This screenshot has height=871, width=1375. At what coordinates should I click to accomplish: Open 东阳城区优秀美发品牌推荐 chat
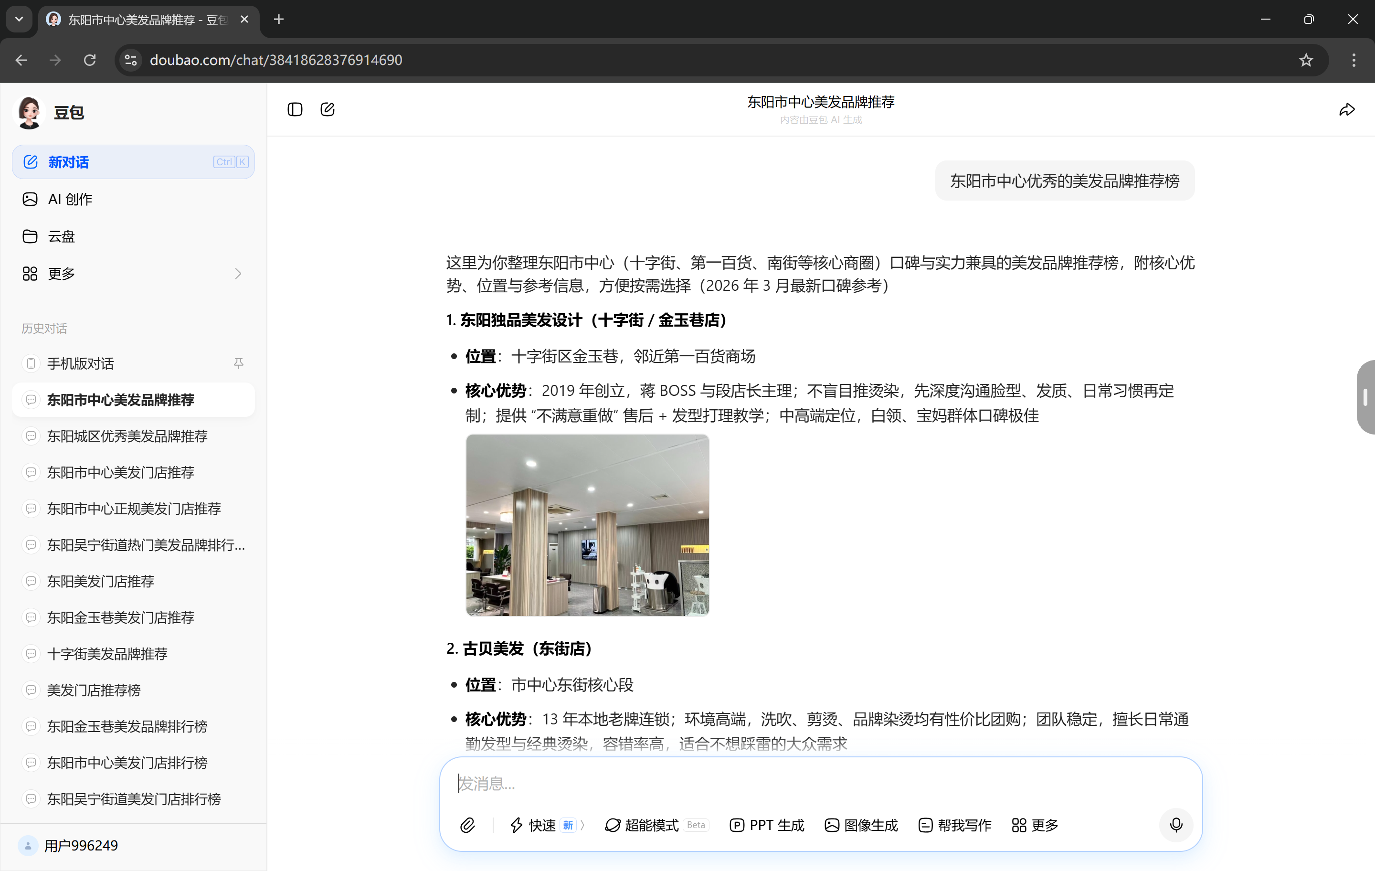[133, 436]
